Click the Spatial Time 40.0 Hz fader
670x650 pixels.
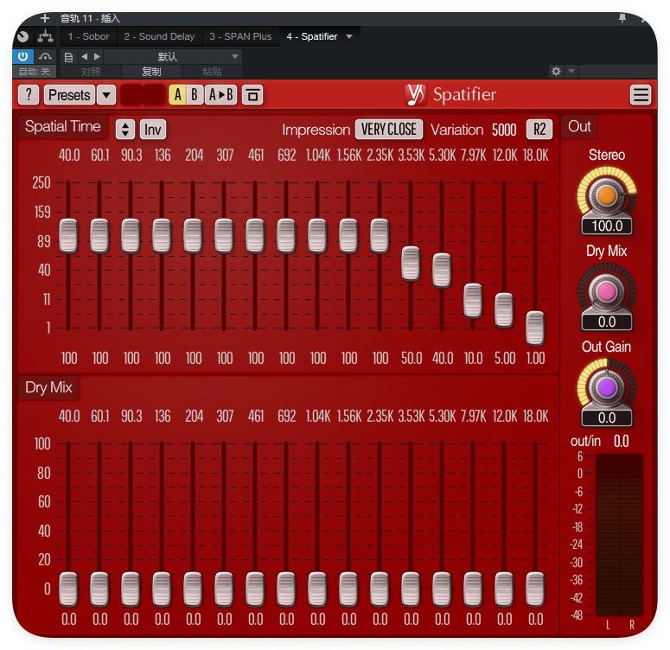pyautogui.click(x=68, y=236)
